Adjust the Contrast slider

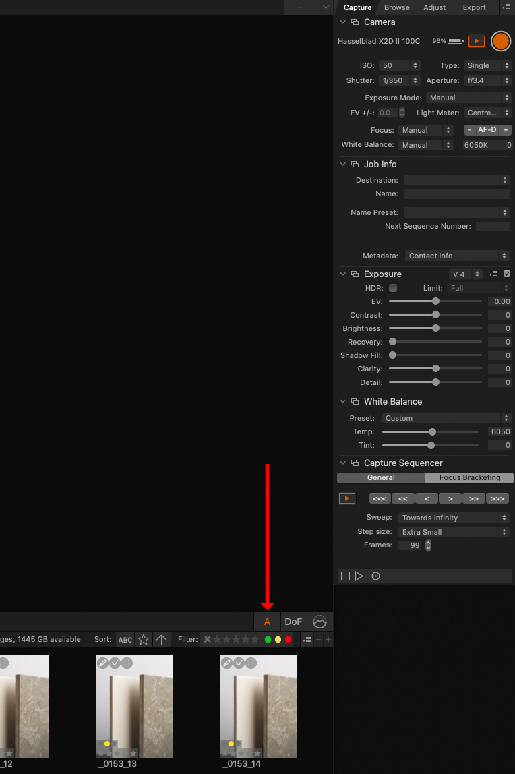(435, 315)
